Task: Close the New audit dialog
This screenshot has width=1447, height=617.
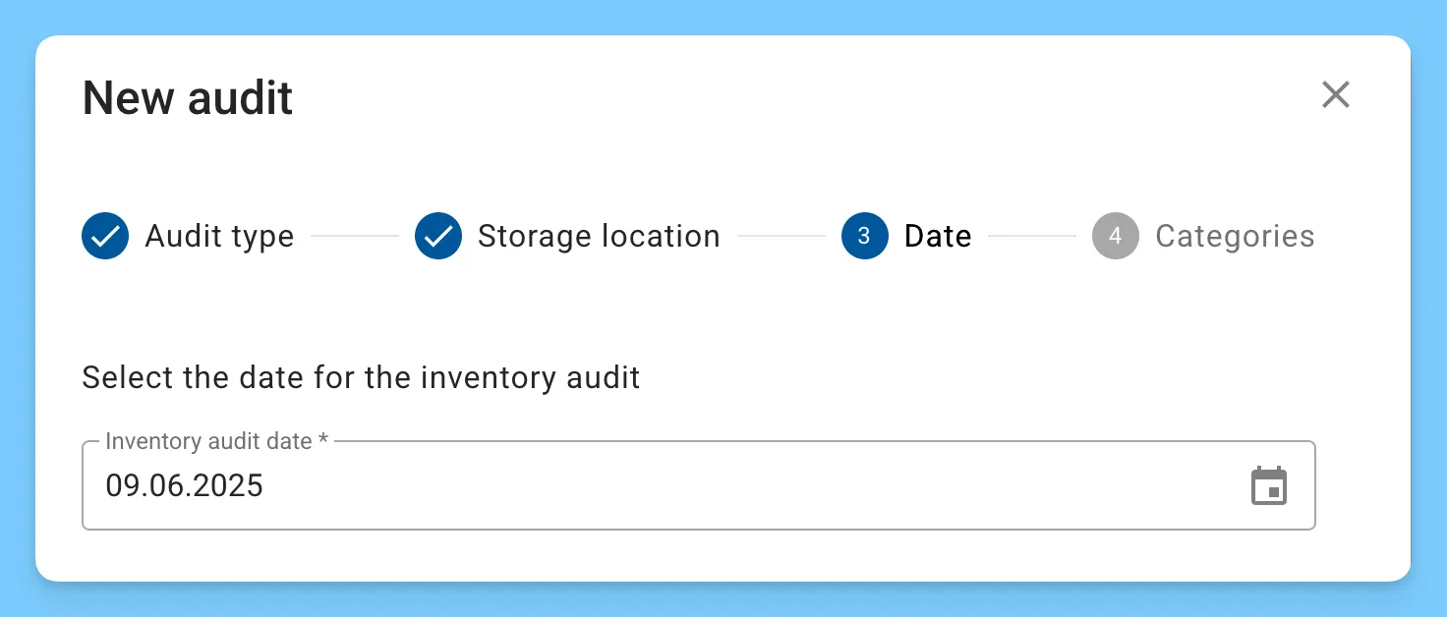Action: (1335, 94)
